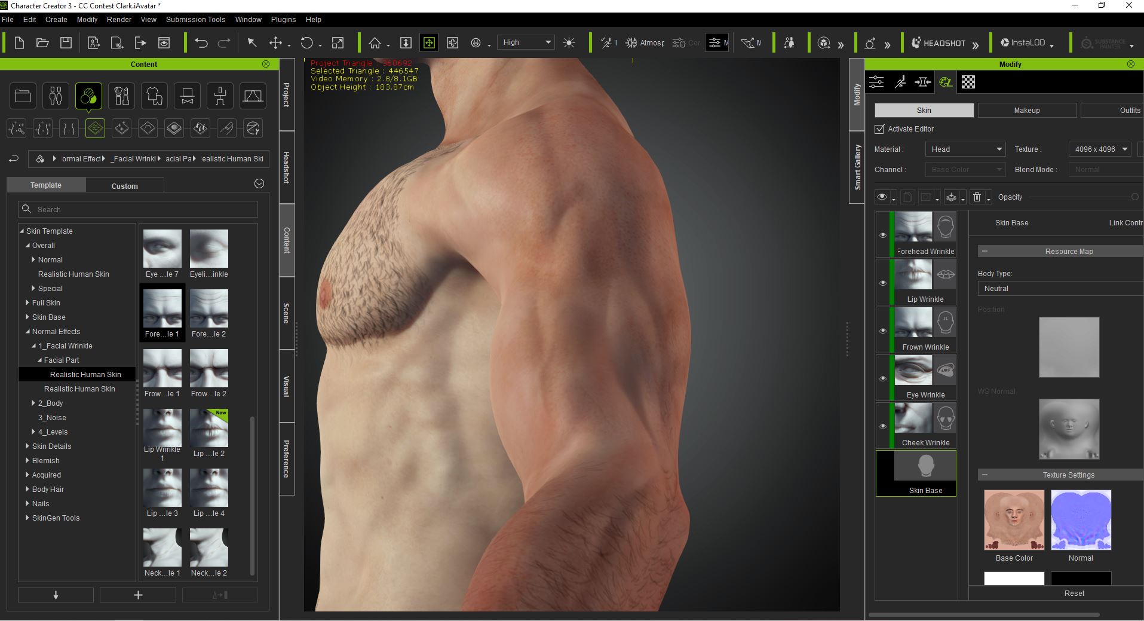Click the InstaLOD toolbar button
The width and height of the screenshot is (1144, 621).
1023,42
